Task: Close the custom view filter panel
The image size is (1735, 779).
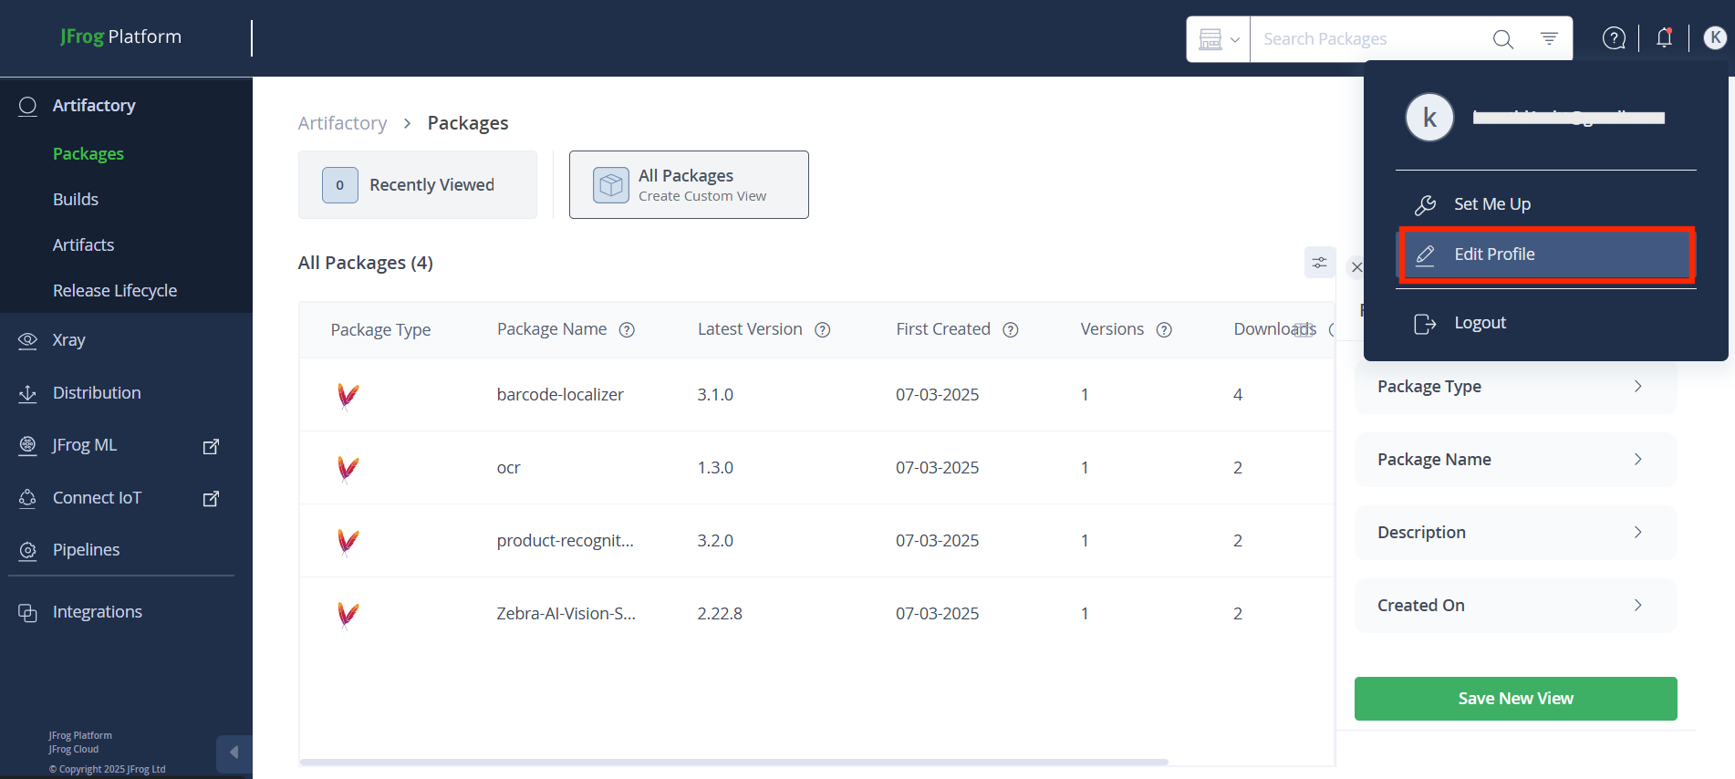Action: (x=1356, y=267)
